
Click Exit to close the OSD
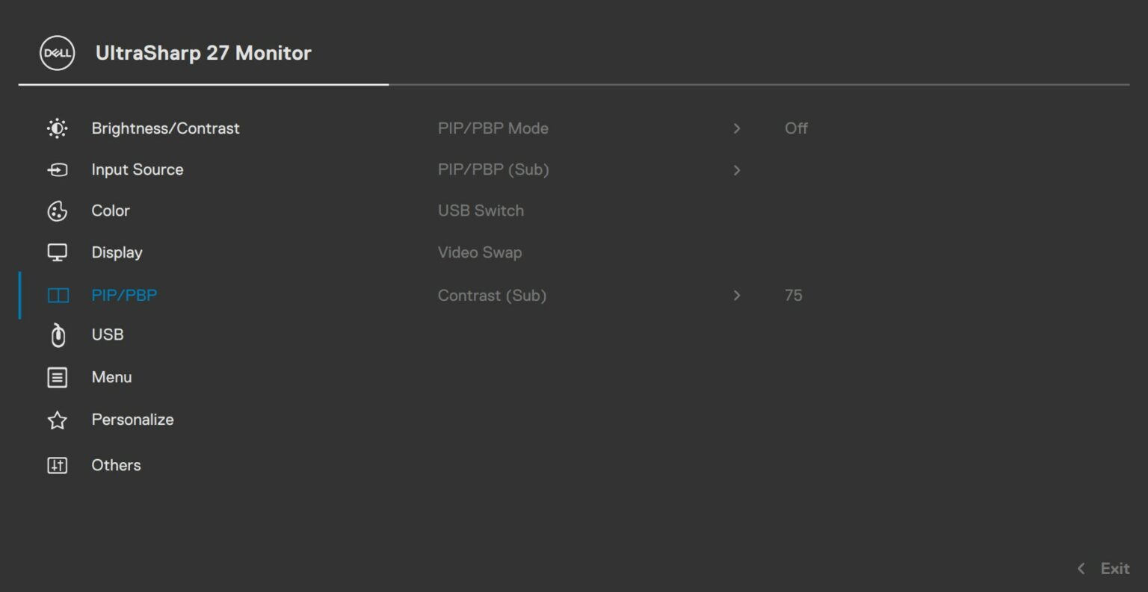[x=1114, y=568]
